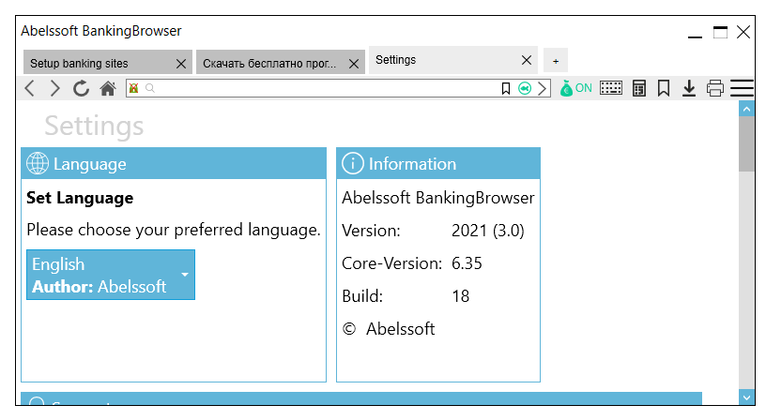Go forward with the right arrow button
766x420 pixels.
coord(54,88)
